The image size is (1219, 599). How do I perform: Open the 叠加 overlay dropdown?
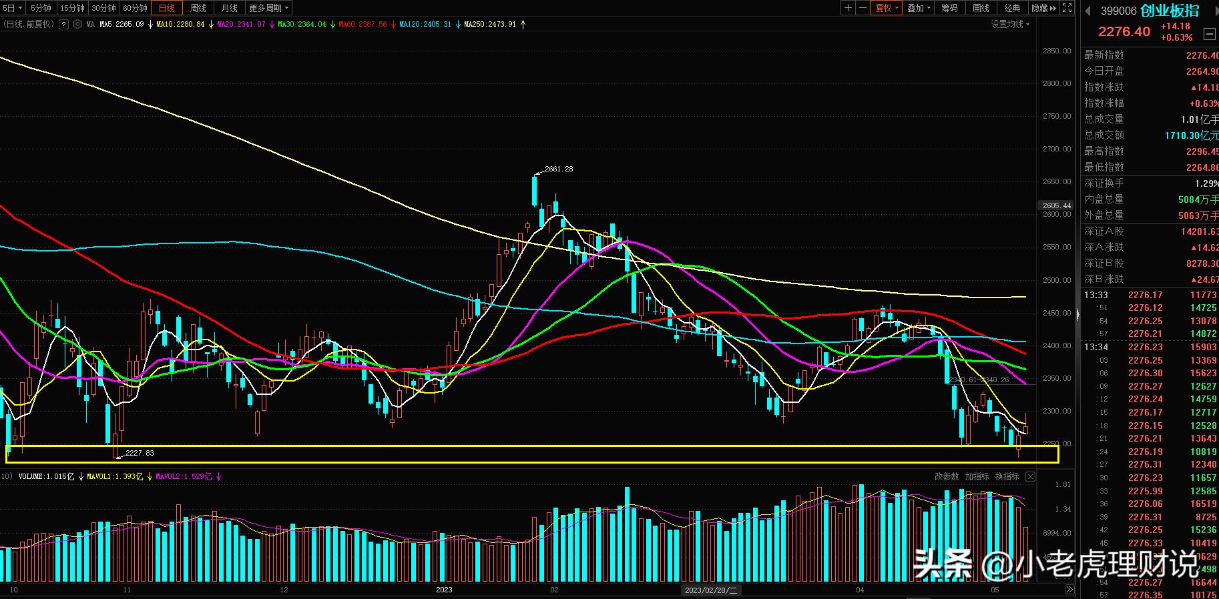coord(919,8)
